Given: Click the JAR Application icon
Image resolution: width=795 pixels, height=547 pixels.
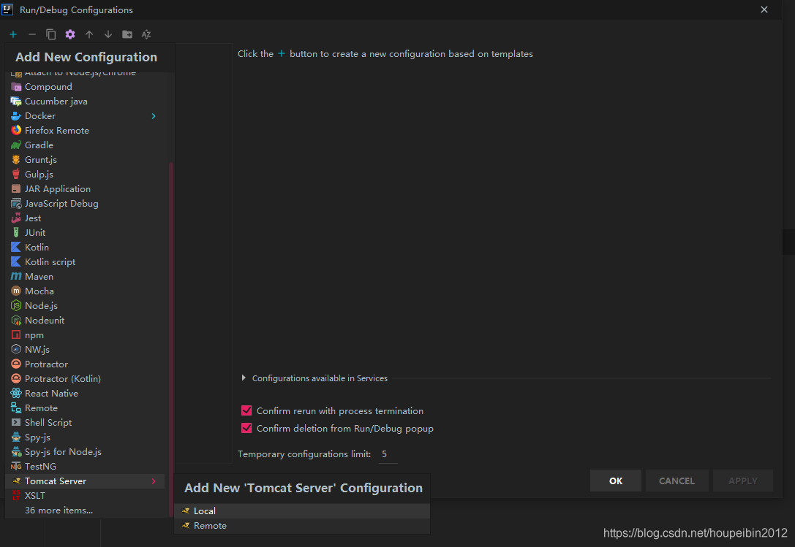Looking at the screenshot, I should pos(16,189).
